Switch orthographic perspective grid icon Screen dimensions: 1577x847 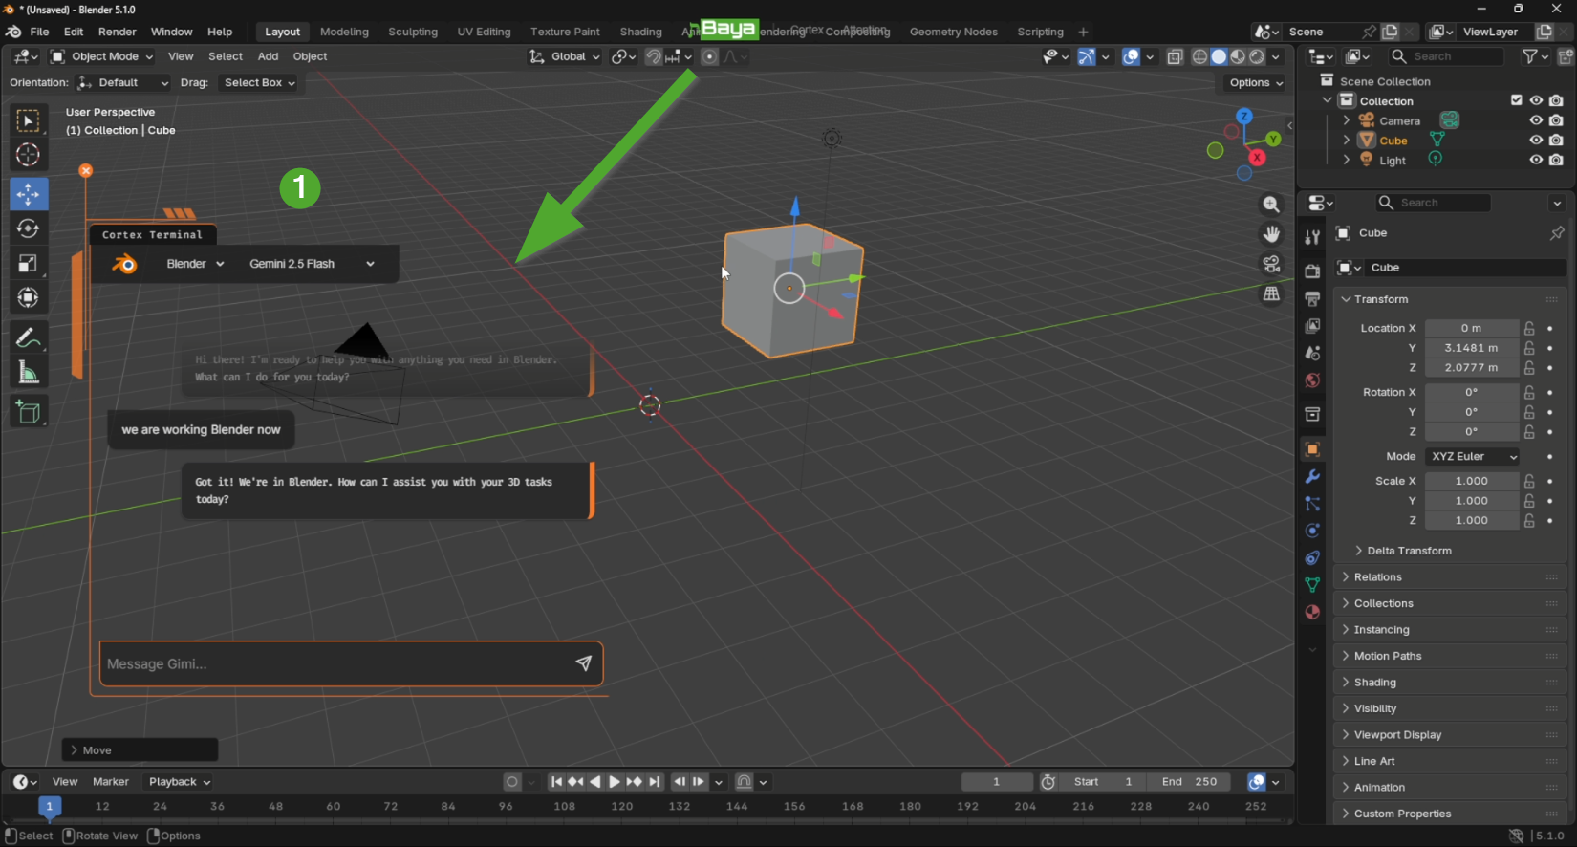(x=1271, y=294)
